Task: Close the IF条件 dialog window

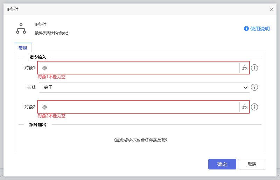Action: point(272,9)
